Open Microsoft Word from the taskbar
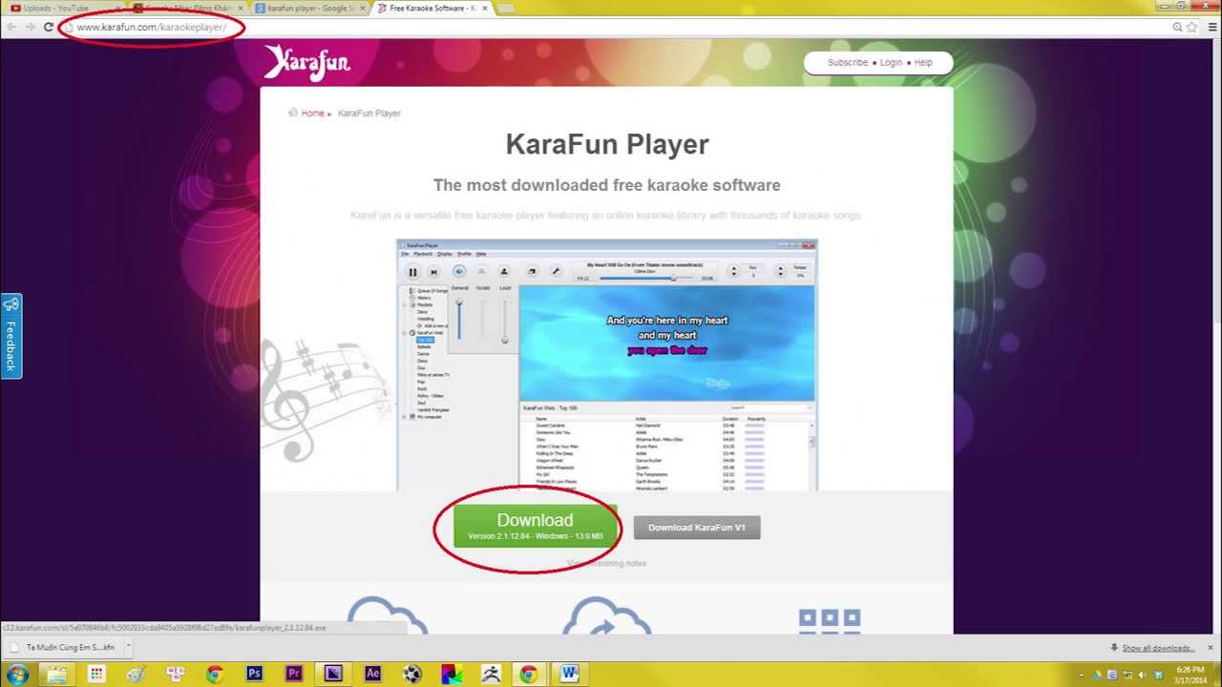1222x687 pixels. (x=569, y=674)
